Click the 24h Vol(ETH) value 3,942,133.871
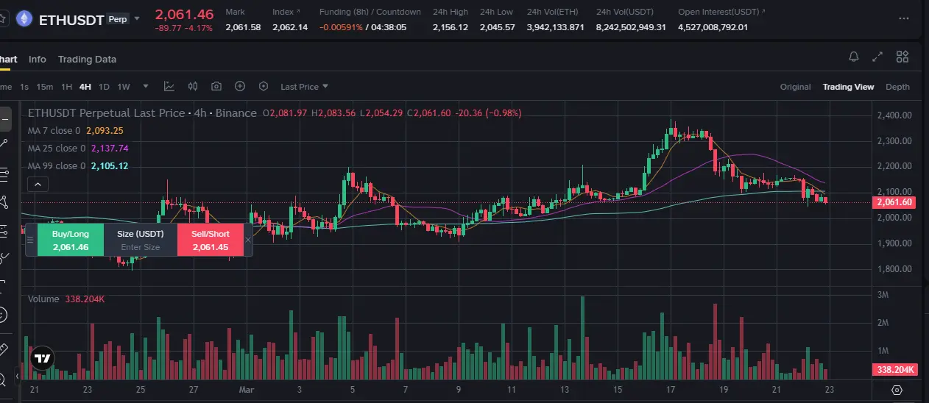This screenshot has width=929, height=403. (x=556, y=27)
